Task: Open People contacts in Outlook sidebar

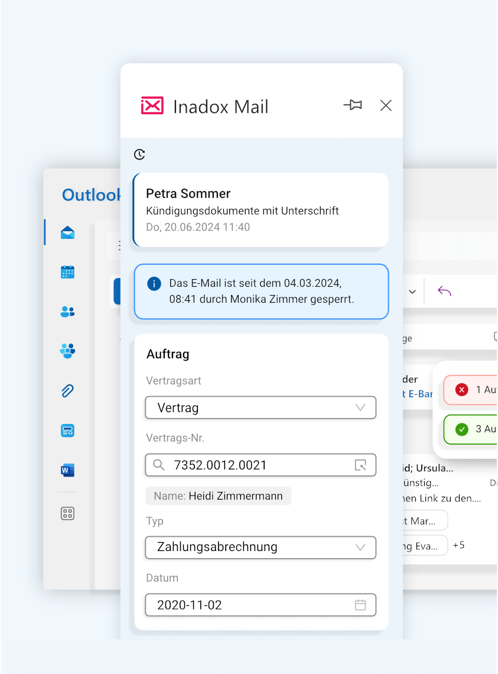Action: pyautogui.click(x=67, y=311)
